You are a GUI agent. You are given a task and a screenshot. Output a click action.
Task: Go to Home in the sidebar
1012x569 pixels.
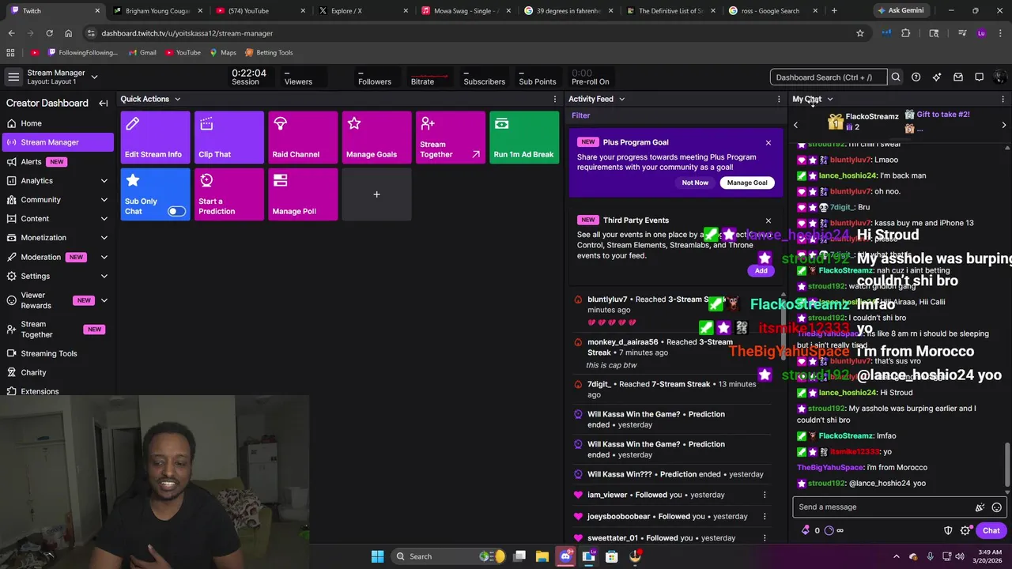click(57, 123)
